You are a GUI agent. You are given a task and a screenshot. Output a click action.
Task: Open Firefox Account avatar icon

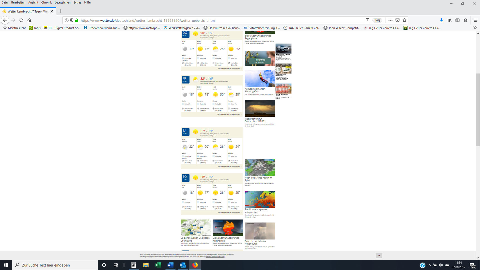[465, 20]
